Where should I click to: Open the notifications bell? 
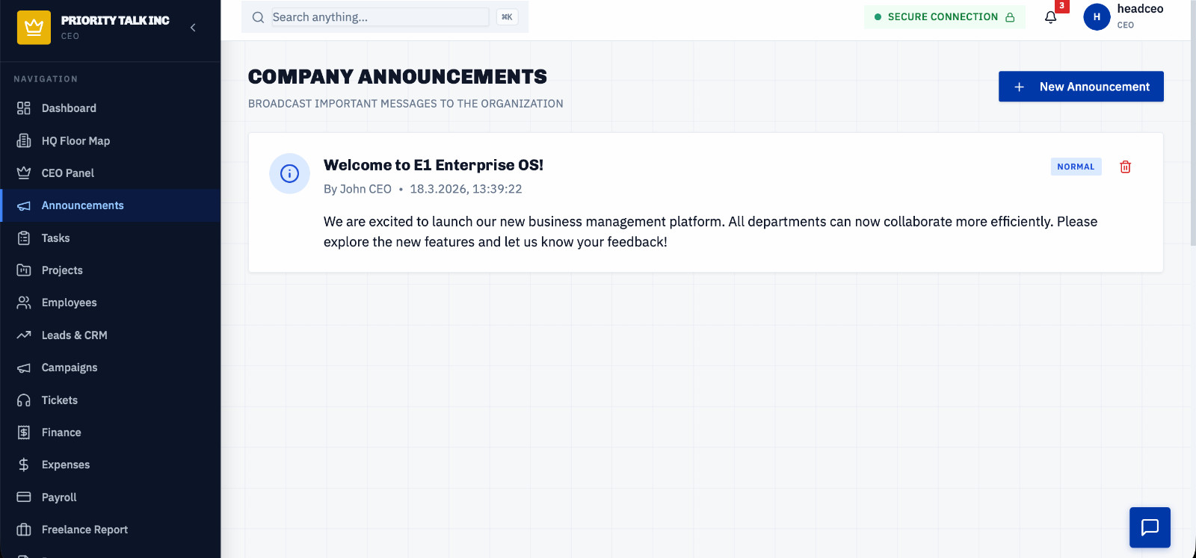click(1050, 17)
